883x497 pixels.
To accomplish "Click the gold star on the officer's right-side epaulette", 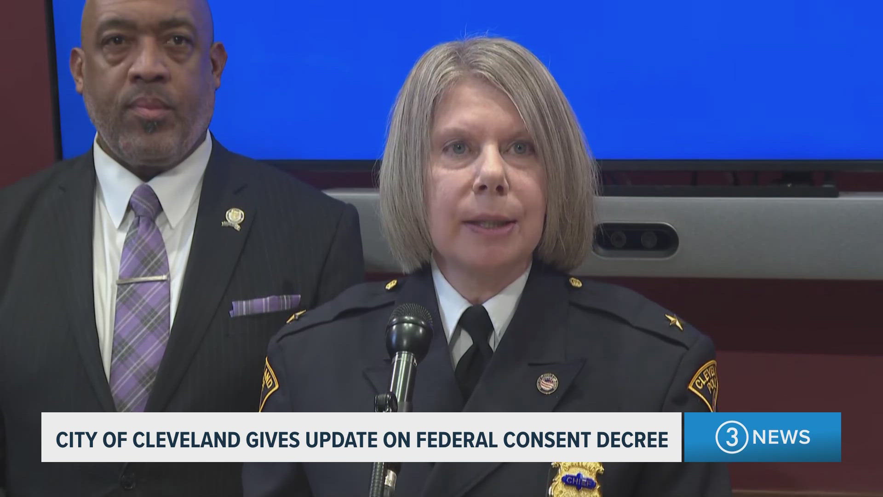I will click(674, 321).
